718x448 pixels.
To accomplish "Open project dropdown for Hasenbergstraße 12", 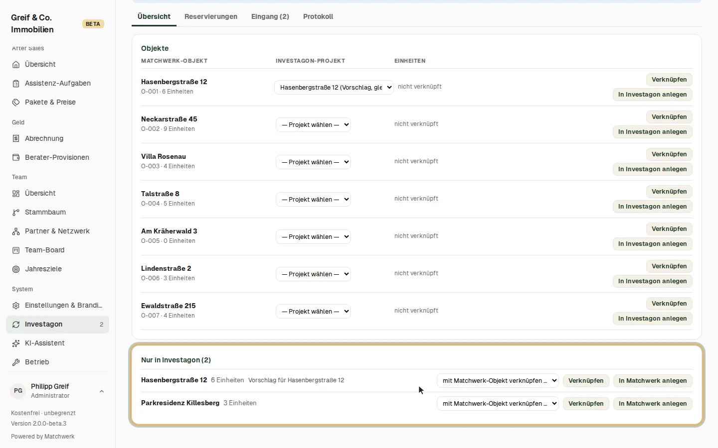I will [334, 87].
